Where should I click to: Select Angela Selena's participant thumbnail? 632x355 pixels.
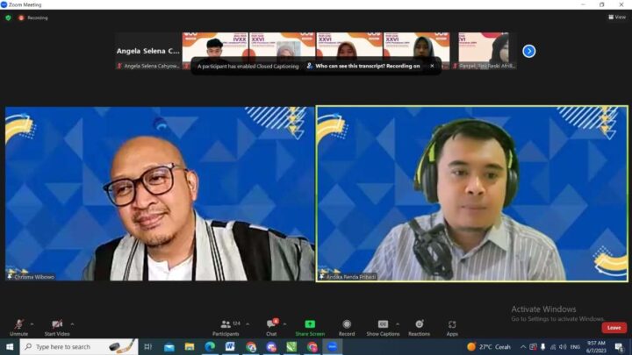tap(147, 51)
